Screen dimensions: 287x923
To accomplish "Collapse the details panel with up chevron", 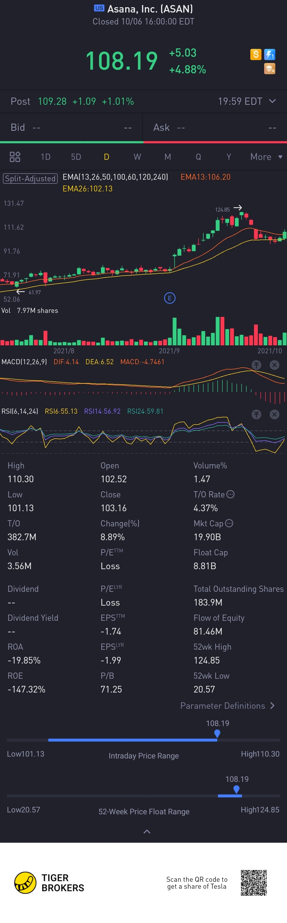I will [x=147, y=831].
